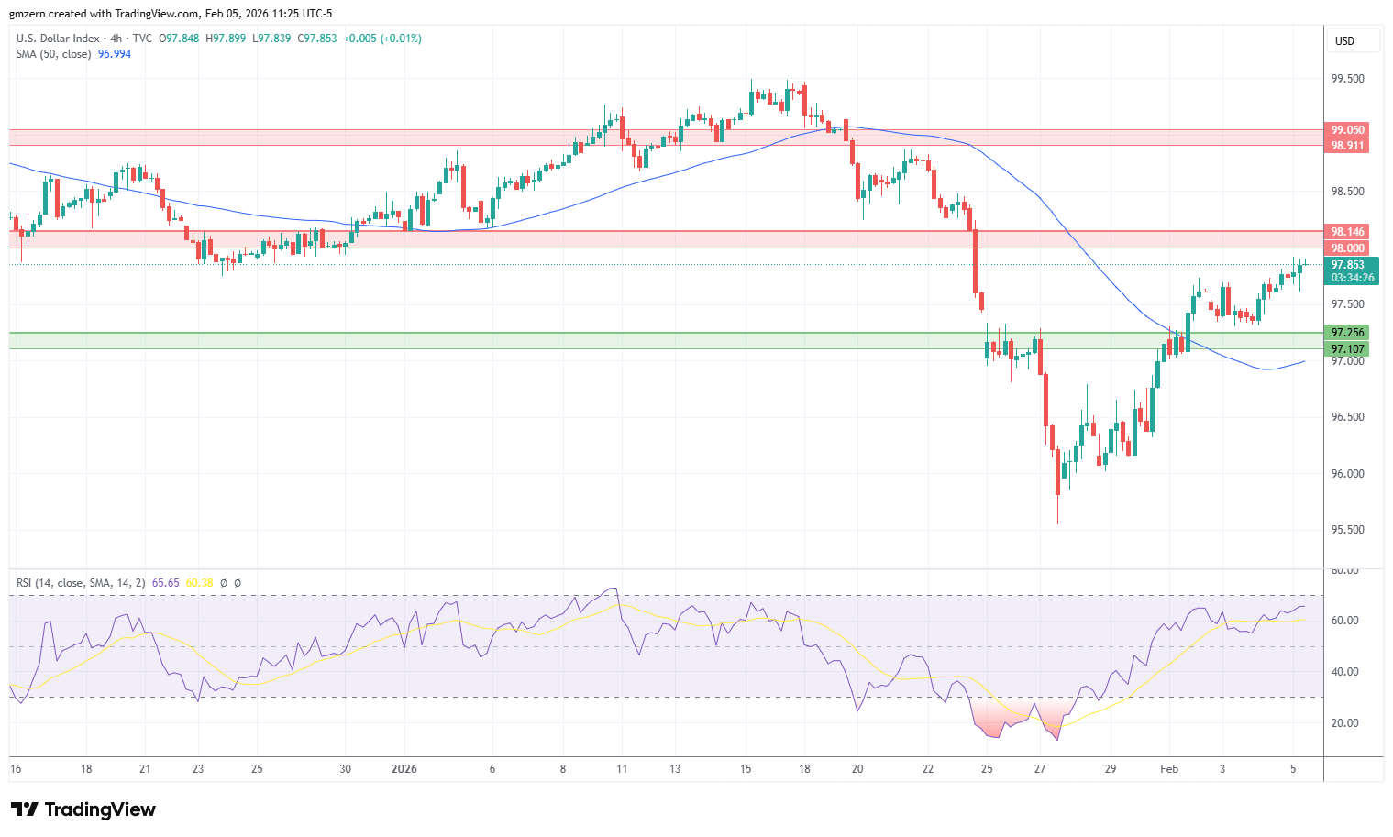Image resolution: width=1393 pixels, height=837 pixels.
Task: Select the RSI (14, close, SMA, 14, 2) legend
Action: [x=81, y=583]
